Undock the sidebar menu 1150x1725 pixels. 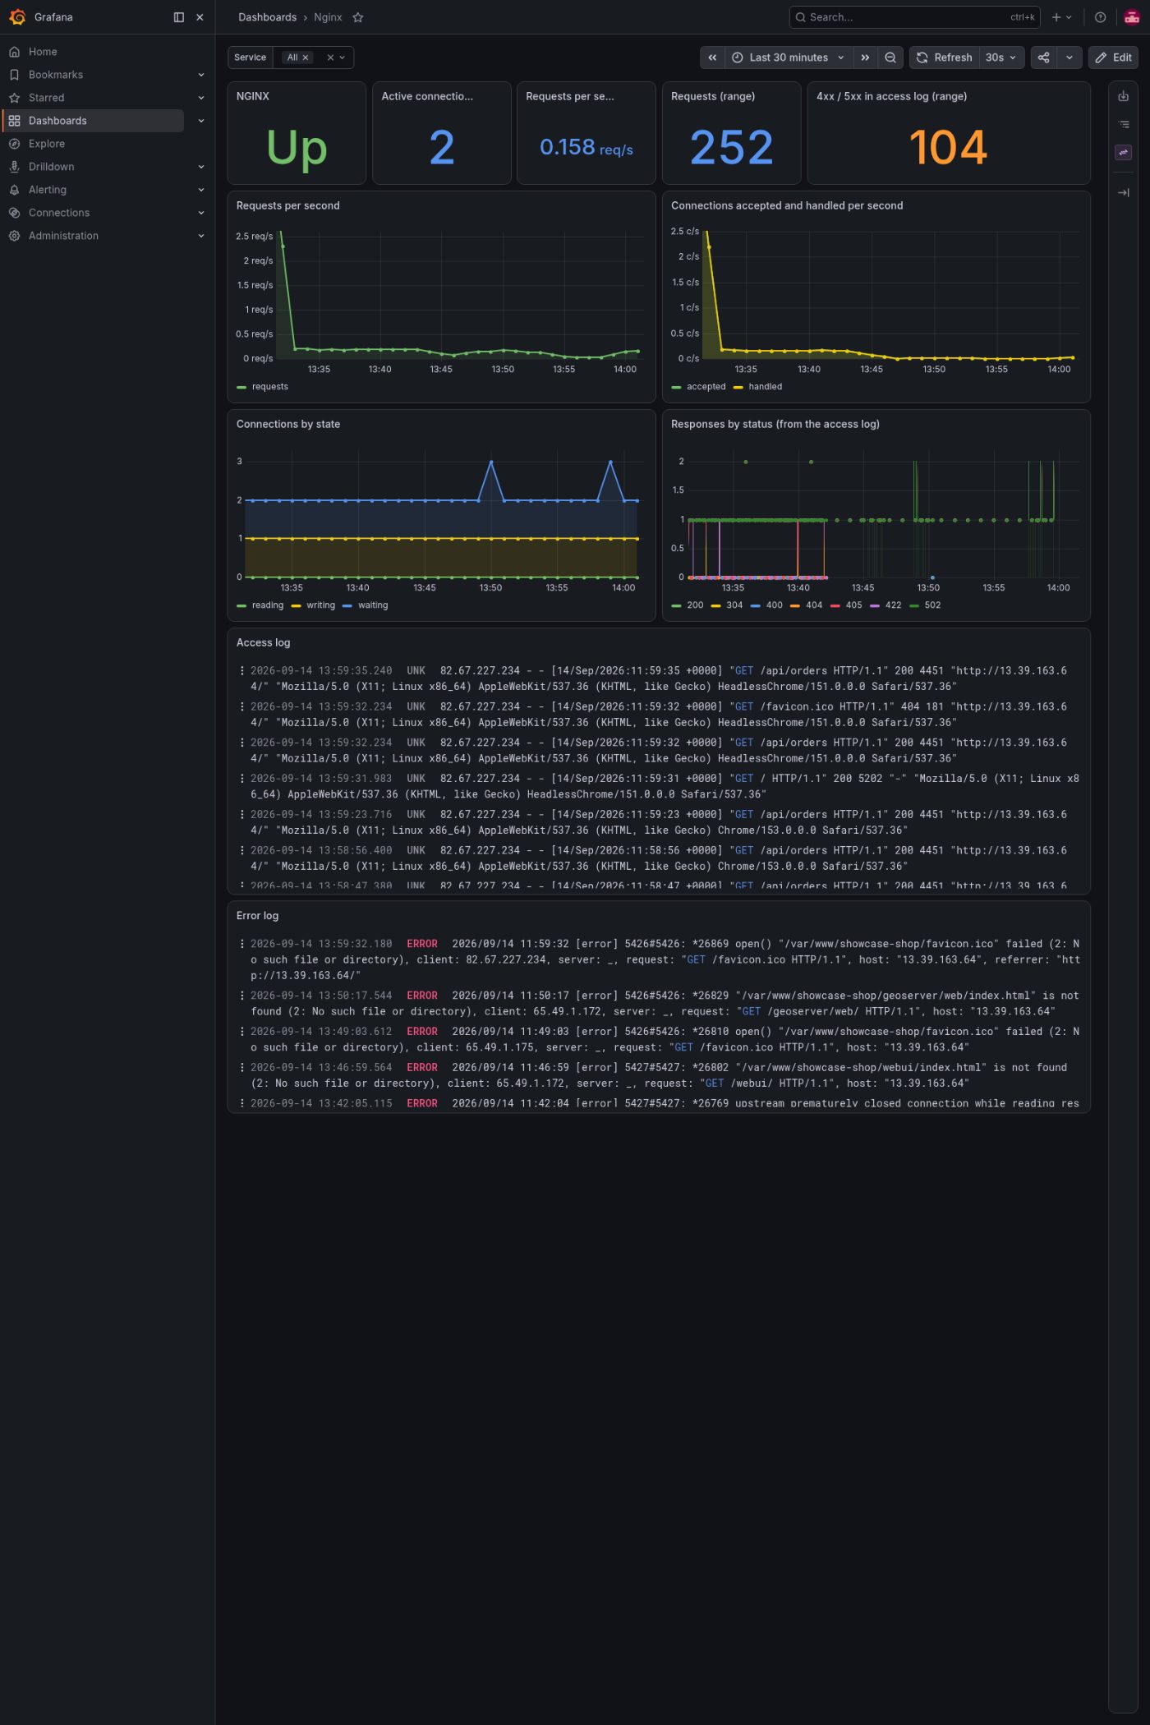[x=179, y=17]
